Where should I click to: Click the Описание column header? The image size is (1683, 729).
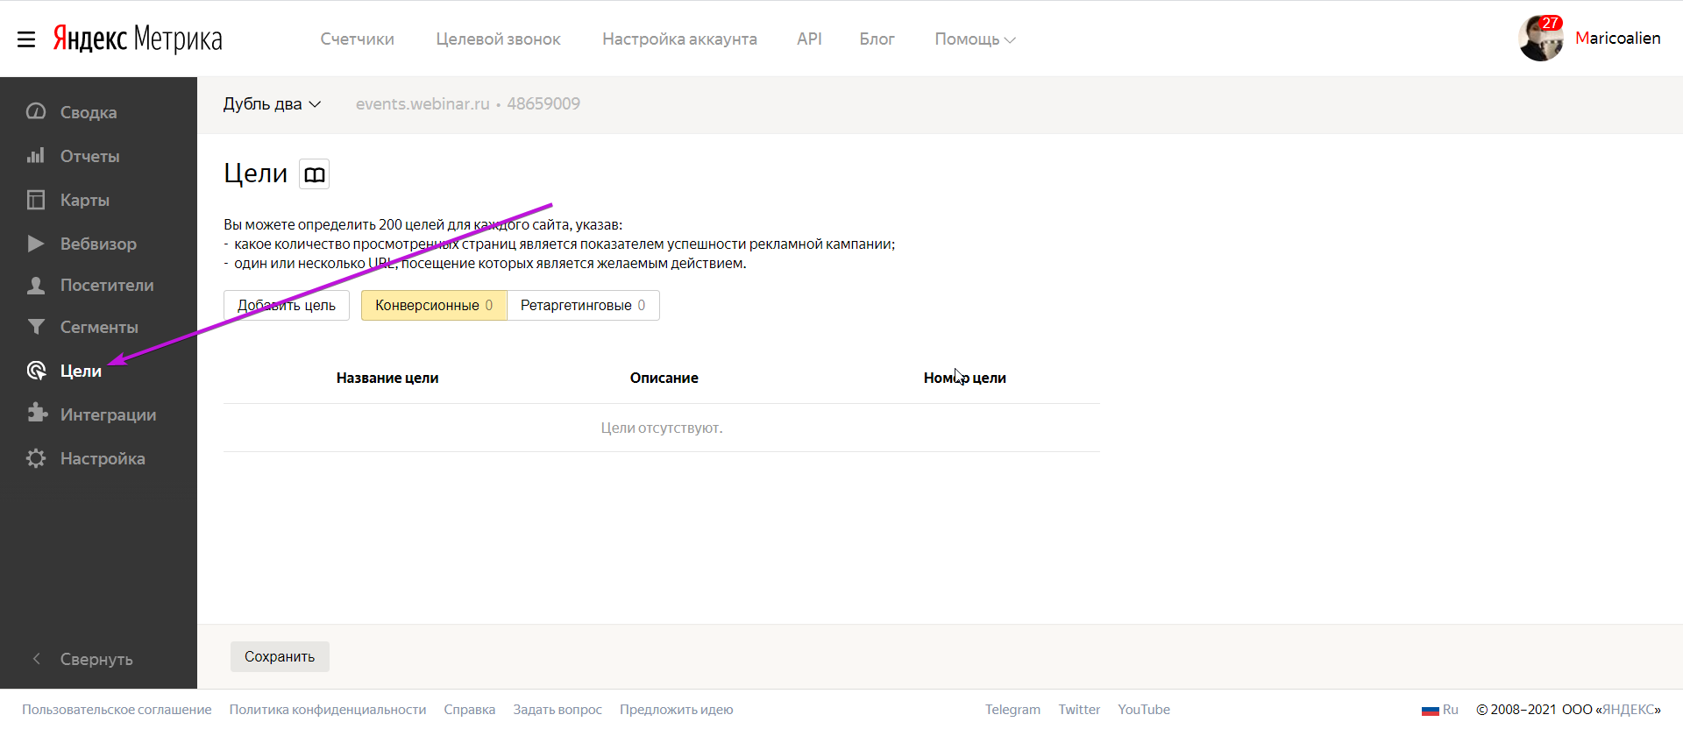tap(664, 378)
